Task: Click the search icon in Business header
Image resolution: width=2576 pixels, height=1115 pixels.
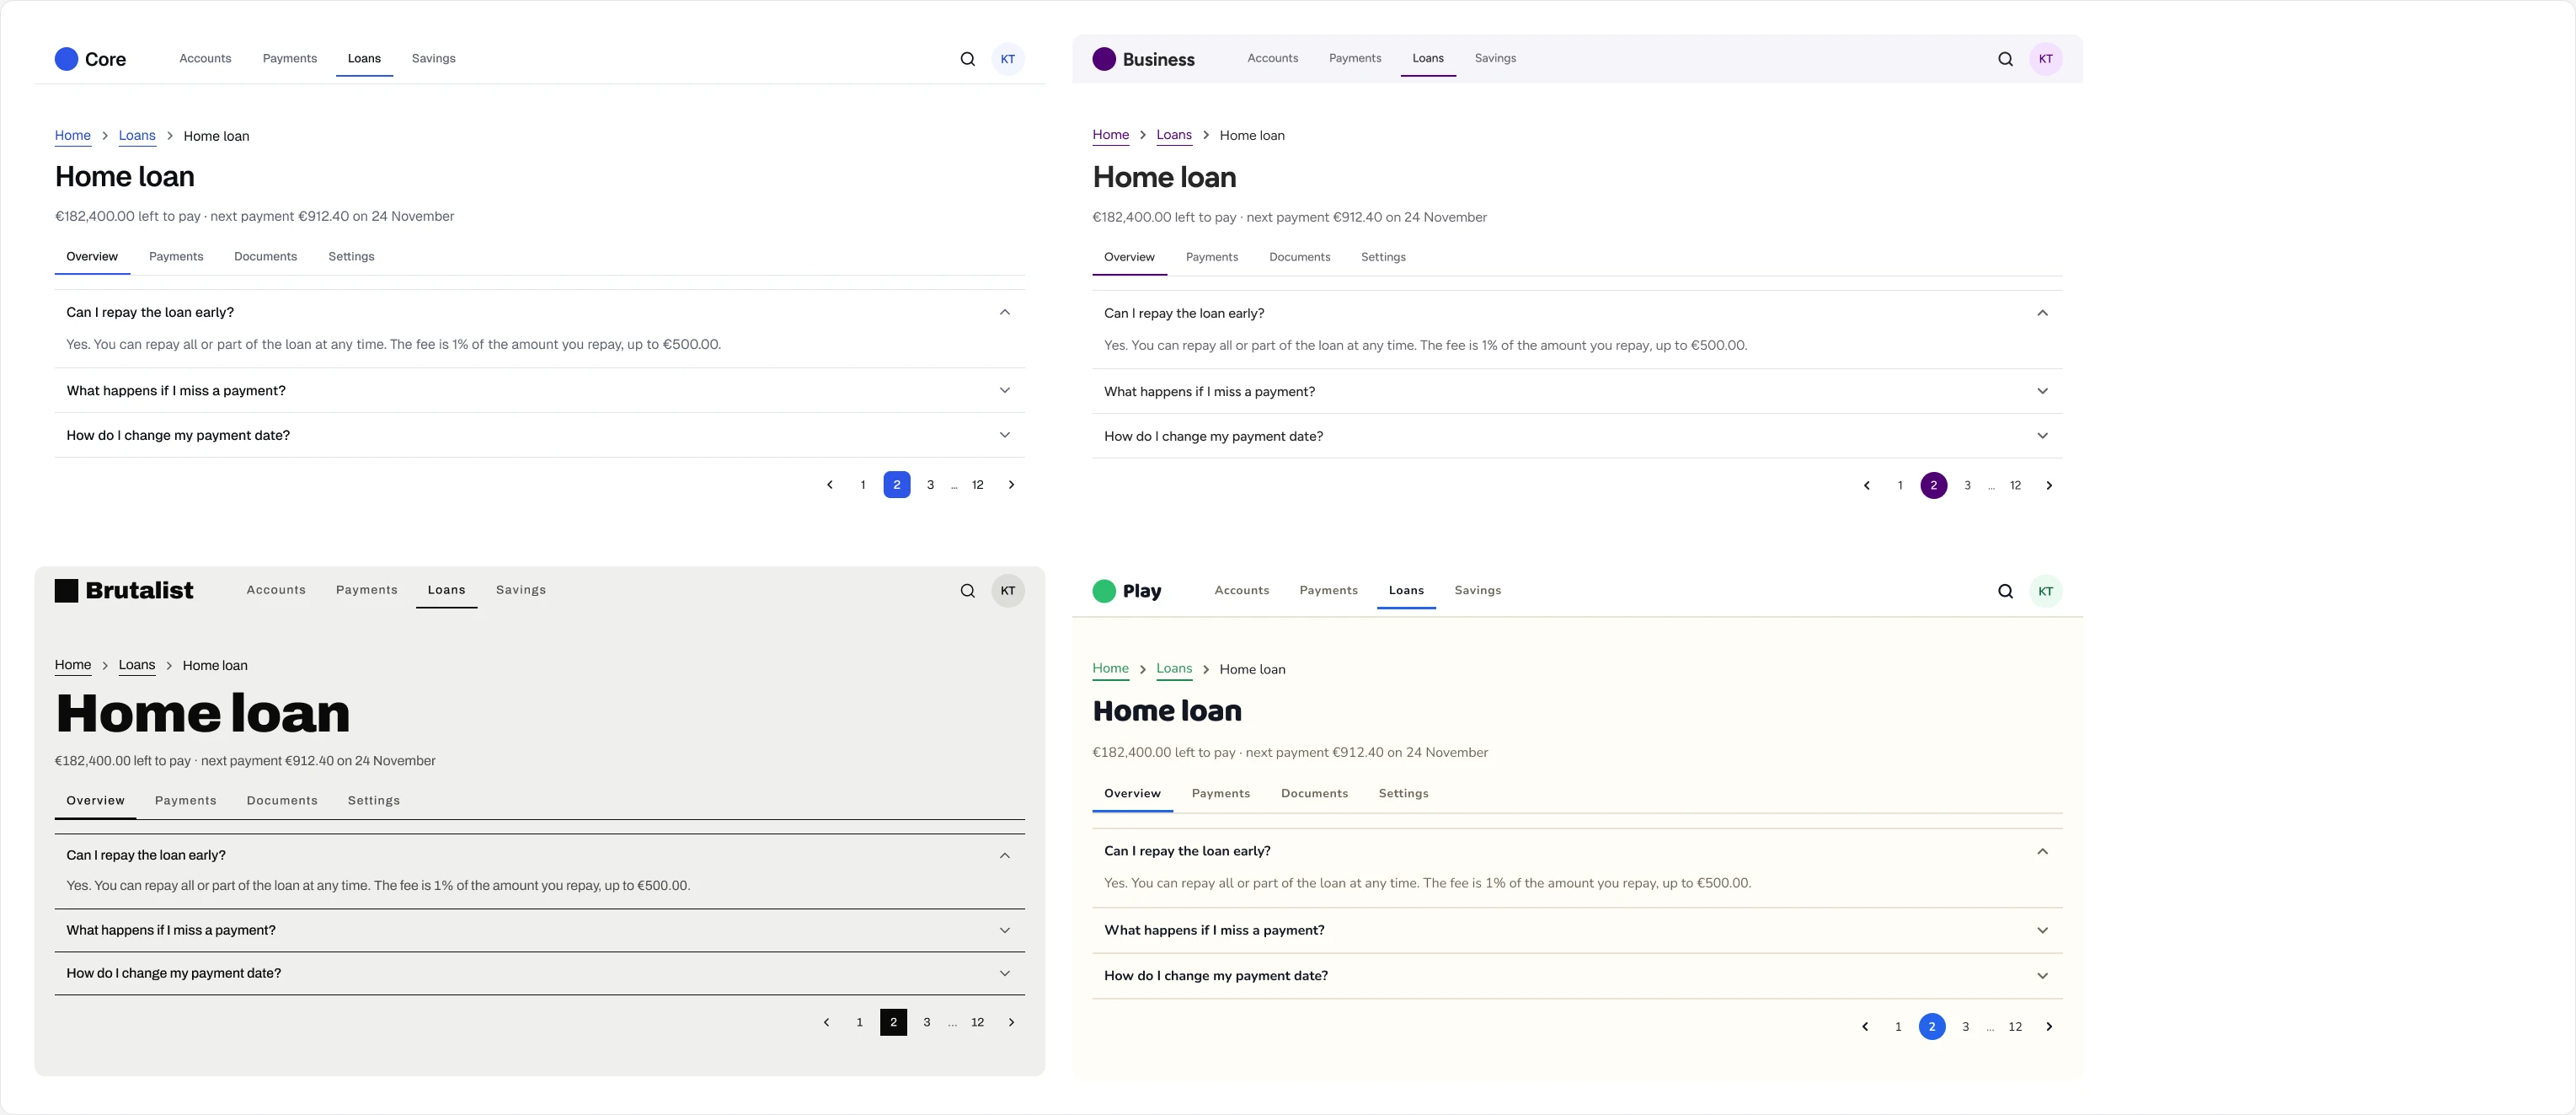Action: click(2005, 59)
